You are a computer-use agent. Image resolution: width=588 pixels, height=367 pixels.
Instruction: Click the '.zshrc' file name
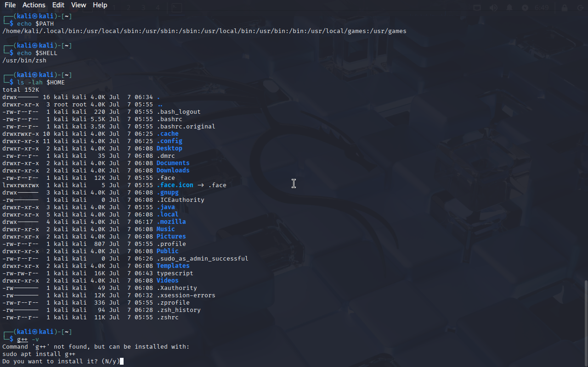[168, 317]
